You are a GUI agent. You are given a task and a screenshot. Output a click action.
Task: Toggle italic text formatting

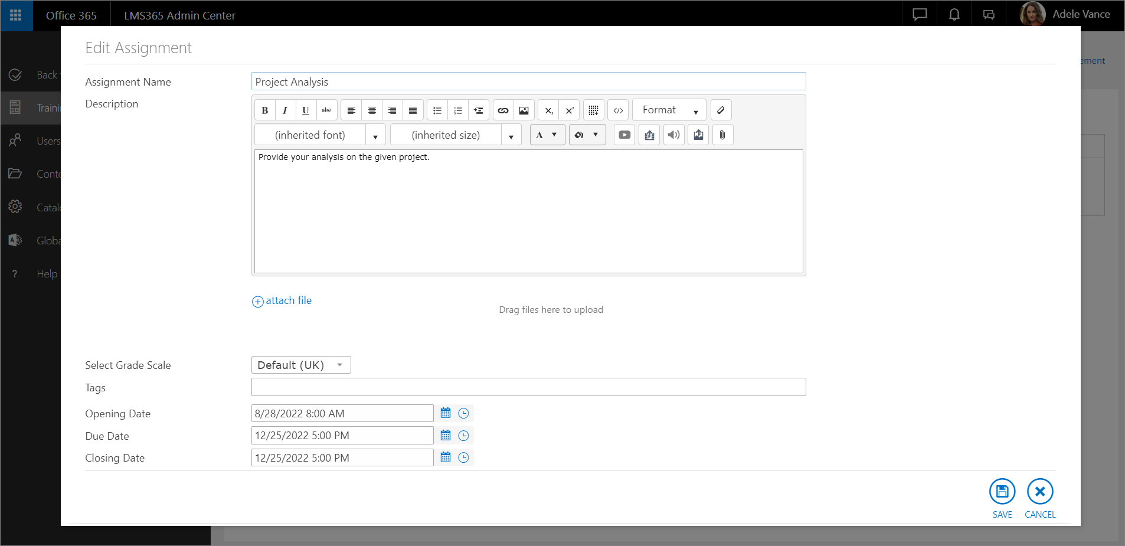(x=285, y=110)
